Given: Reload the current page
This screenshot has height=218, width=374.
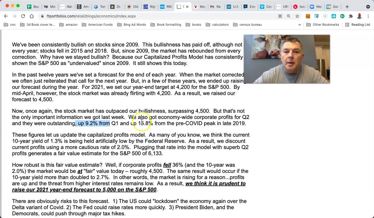Looking at the screenshot, I should (x=23, y=16).
